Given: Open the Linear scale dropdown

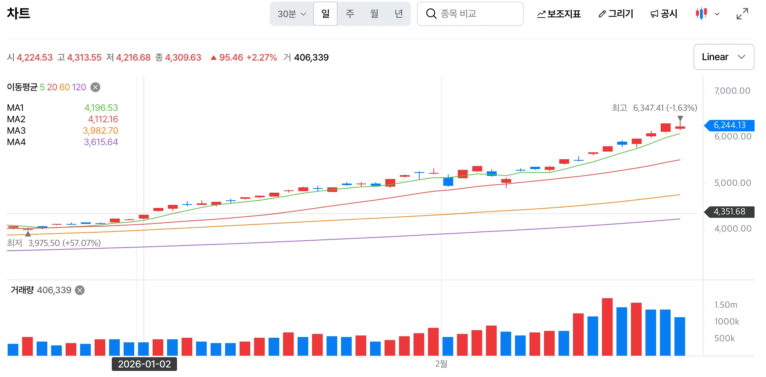Looking at the screenshot, I should pos(724,57).
